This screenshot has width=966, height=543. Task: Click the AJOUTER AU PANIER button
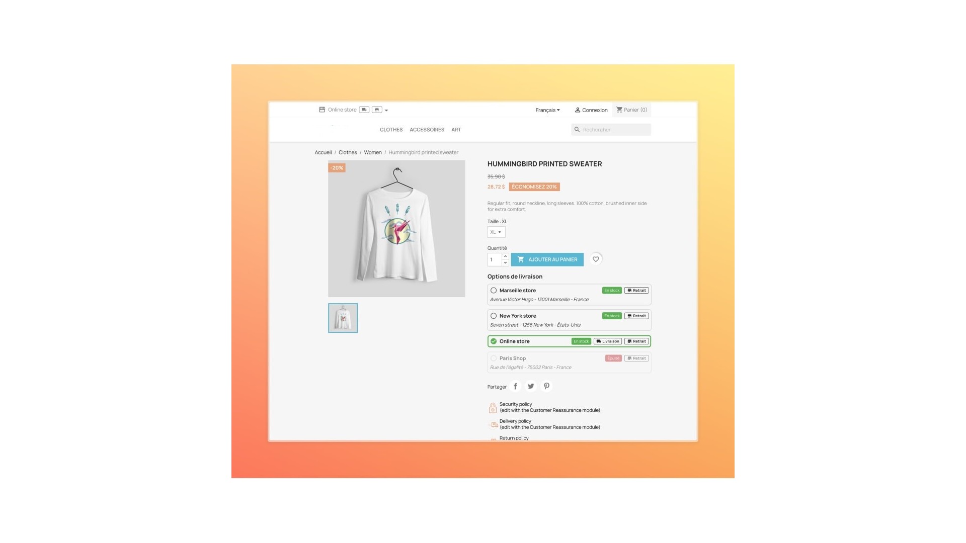point(547,259)
